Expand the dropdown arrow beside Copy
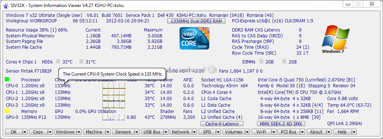This screenshot has height=139, width=383. coord(50,132)
